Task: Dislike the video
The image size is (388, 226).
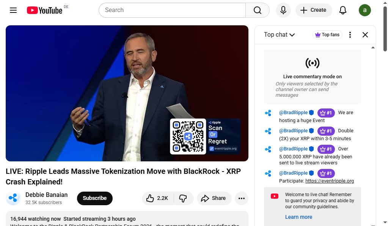Action: click(183, 198)
